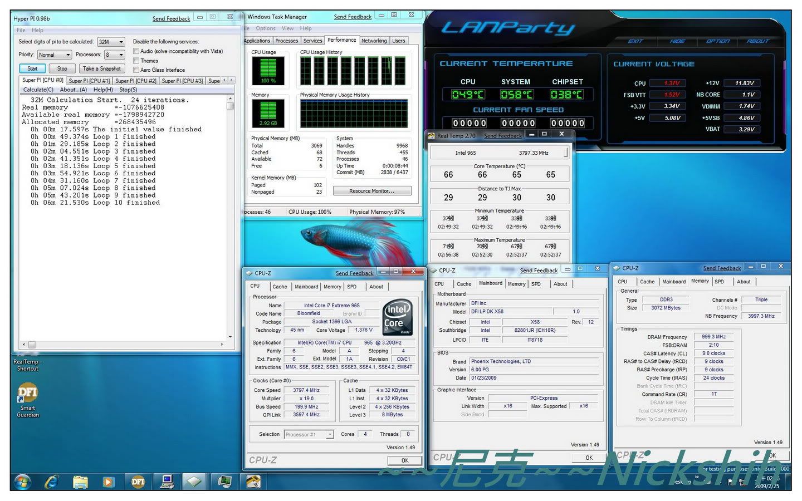Click Send Feedback link in Real Temp

click(503, 136)
